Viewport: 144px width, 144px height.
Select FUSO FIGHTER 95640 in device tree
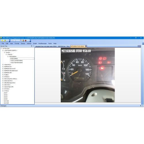point(16,62)
